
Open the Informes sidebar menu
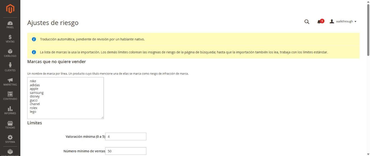(10, 110)
